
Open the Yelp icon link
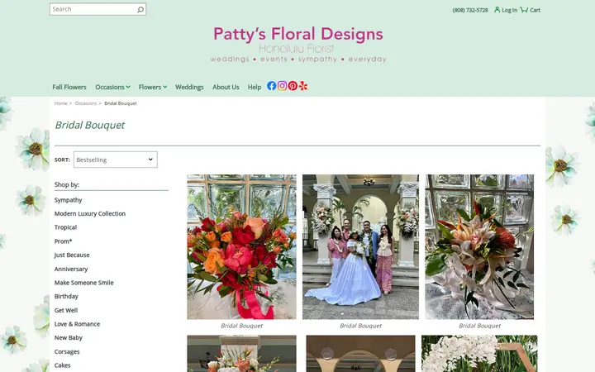coord(303,86)
